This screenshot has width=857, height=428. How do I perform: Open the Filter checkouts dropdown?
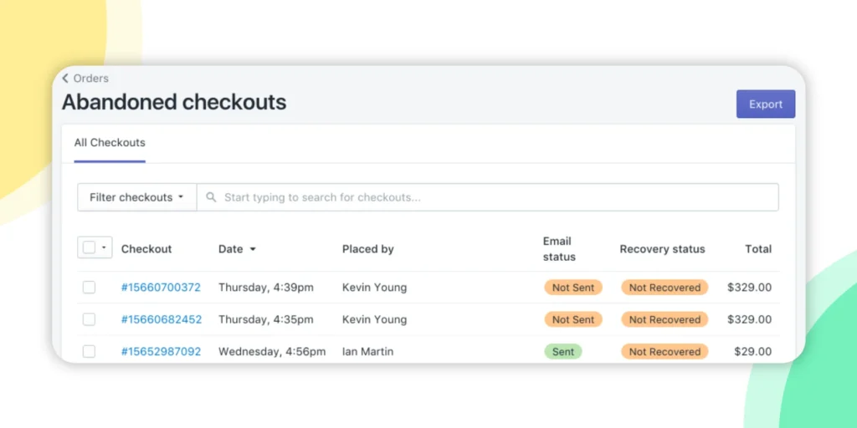tap(136, 197)
